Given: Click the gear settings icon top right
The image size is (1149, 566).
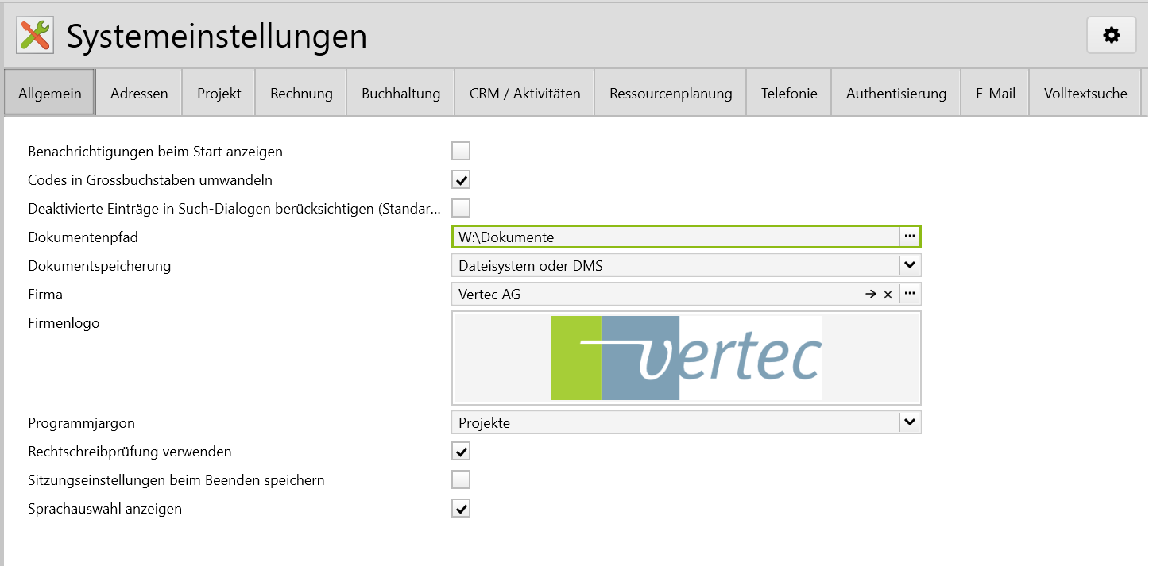Looking at the screenshot, I should [x=1111, y=36].
